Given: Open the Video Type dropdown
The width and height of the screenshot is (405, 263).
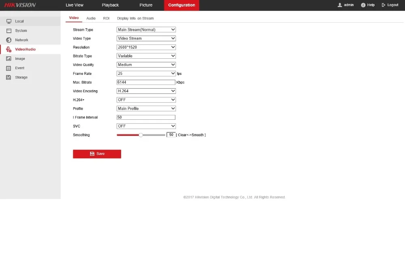Looking at the screenshot, I should (146, 38).
